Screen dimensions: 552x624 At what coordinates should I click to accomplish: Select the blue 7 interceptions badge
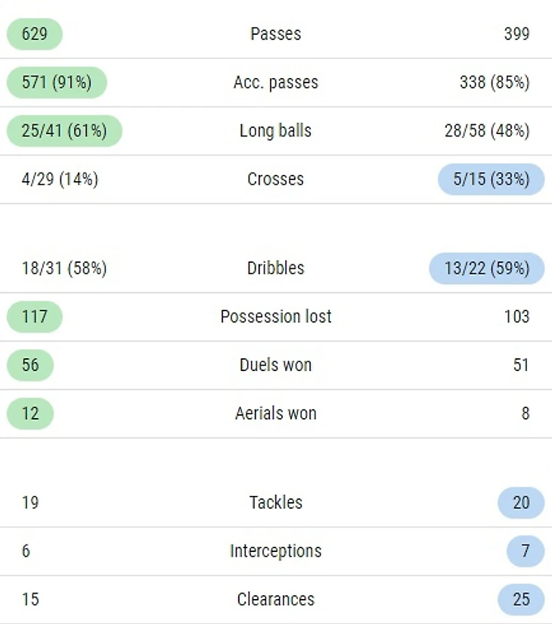(526, 551)
